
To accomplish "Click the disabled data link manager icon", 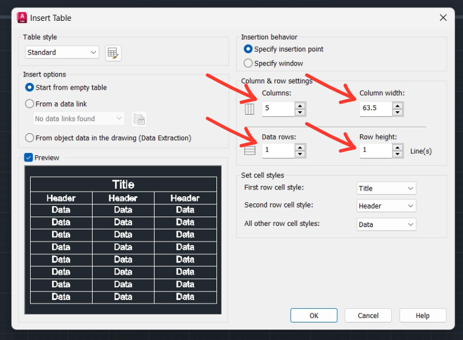I will tap(139, 119).
